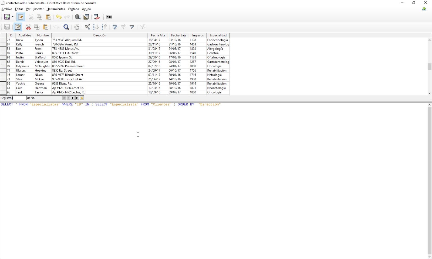Refresh the displayed records
Image resolution: width=432 pixels, height=259 pixels.
tap(77, 27)
